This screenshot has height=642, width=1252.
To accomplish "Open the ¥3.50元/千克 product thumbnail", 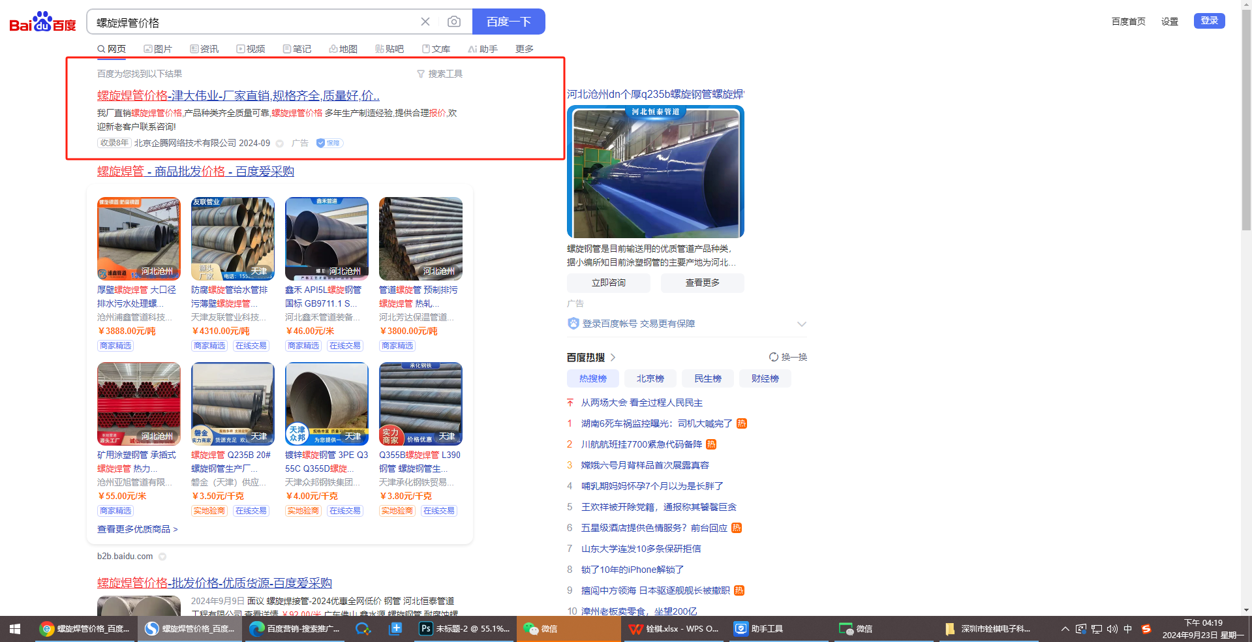I will coord(233,404).
